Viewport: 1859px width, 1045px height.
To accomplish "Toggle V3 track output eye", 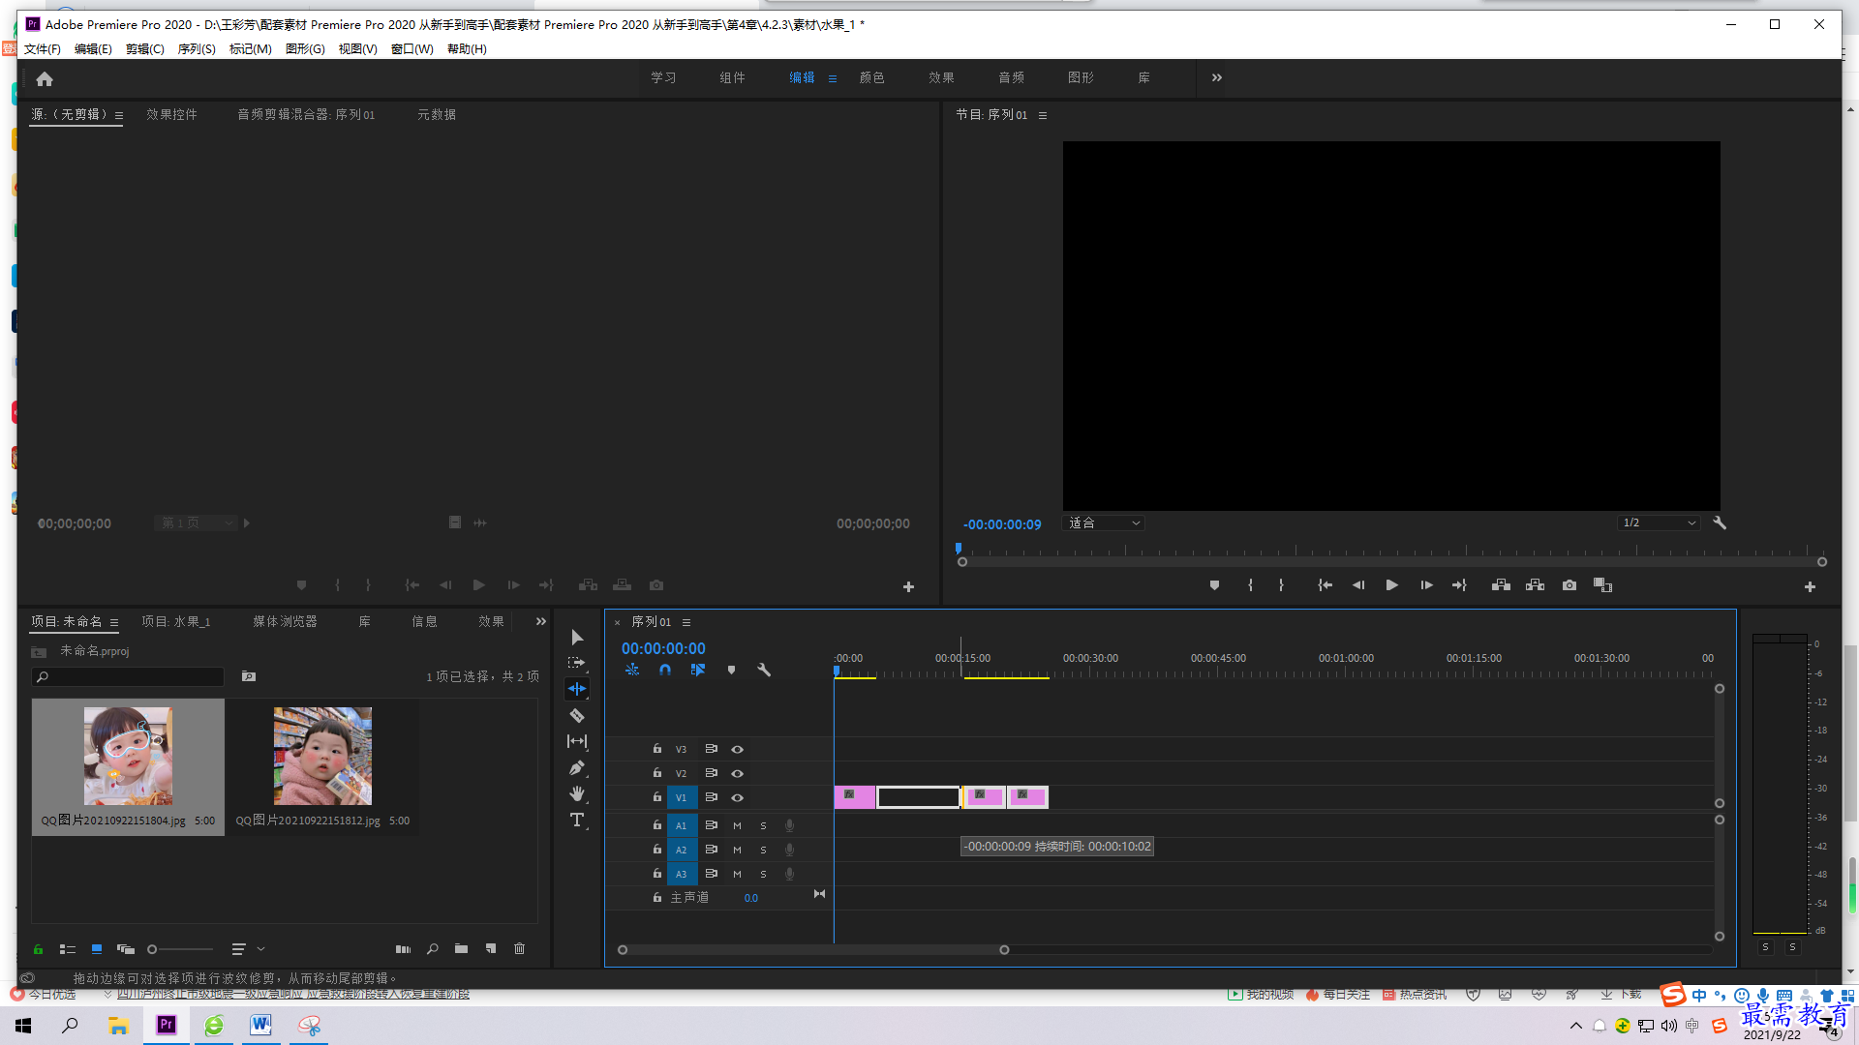I will tap(737, 750).
